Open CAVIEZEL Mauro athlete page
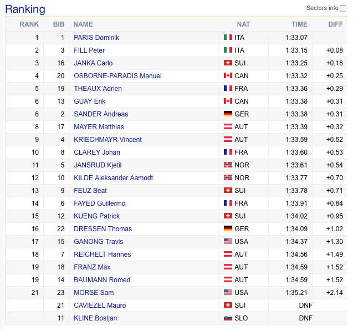The image size is (353, 331). (100, 305)
